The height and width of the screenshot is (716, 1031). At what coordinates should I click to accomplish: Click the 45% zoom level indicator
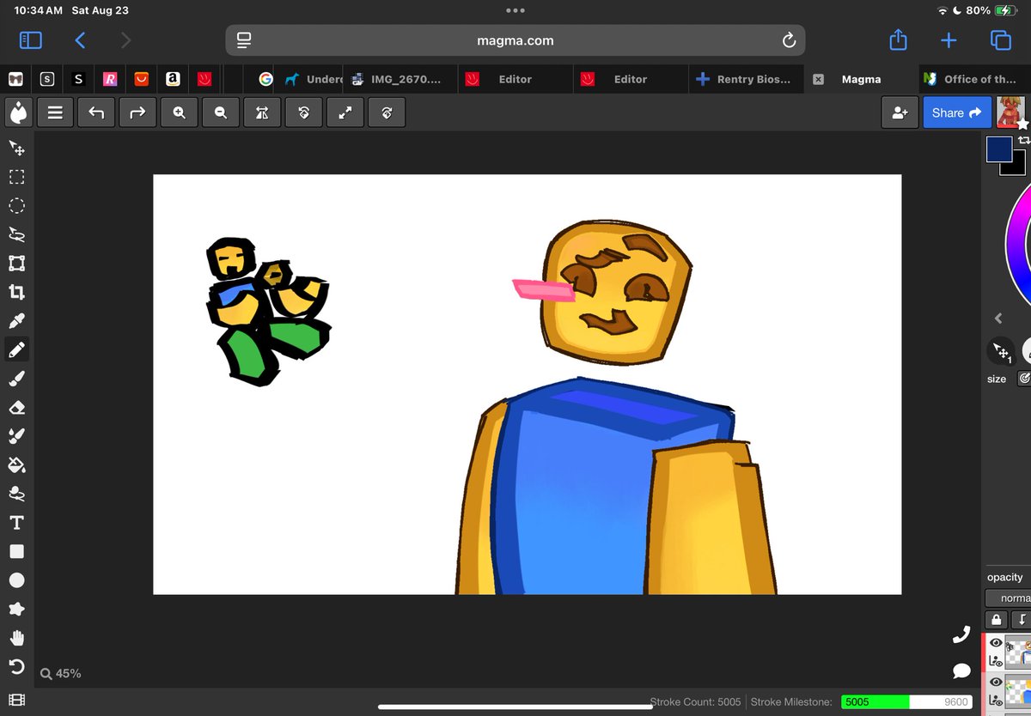[61, 674]
